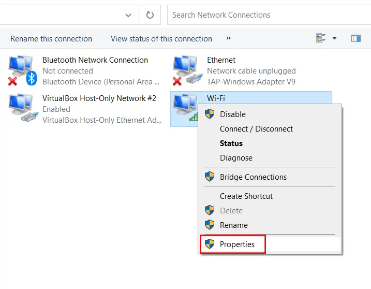Choose Rename in the context menu

[x=270, y=225]
